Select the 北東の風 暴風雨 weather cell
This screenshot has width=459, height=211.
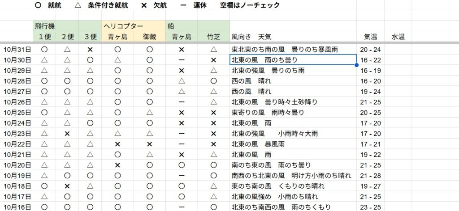point(258,144)
